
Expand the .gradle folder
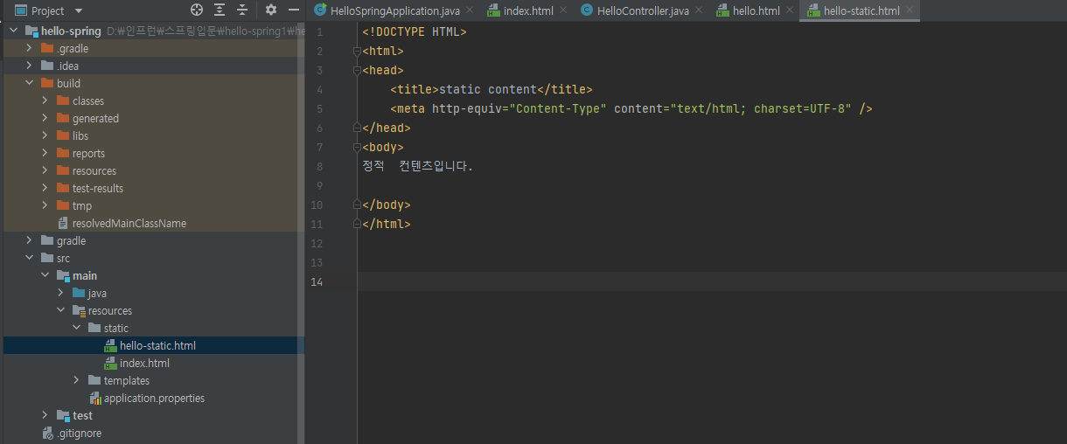click(29, 48)
